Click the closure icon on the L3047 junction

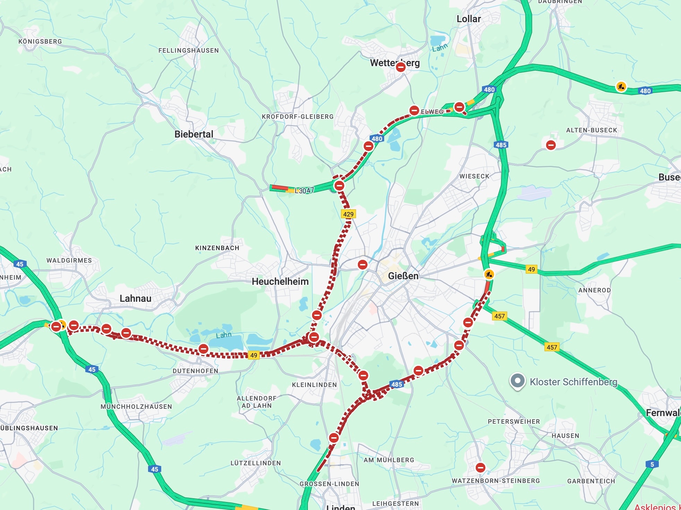[339, 185]
